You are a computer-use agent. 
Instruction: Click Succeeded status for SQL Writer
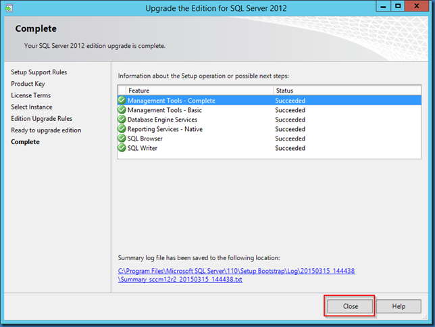click(x=290, y=148)
